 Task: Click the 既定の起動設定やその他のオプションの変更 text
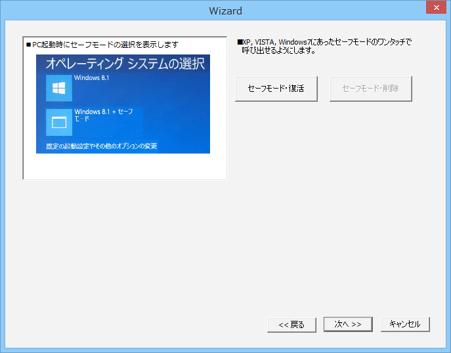point(102,146)
